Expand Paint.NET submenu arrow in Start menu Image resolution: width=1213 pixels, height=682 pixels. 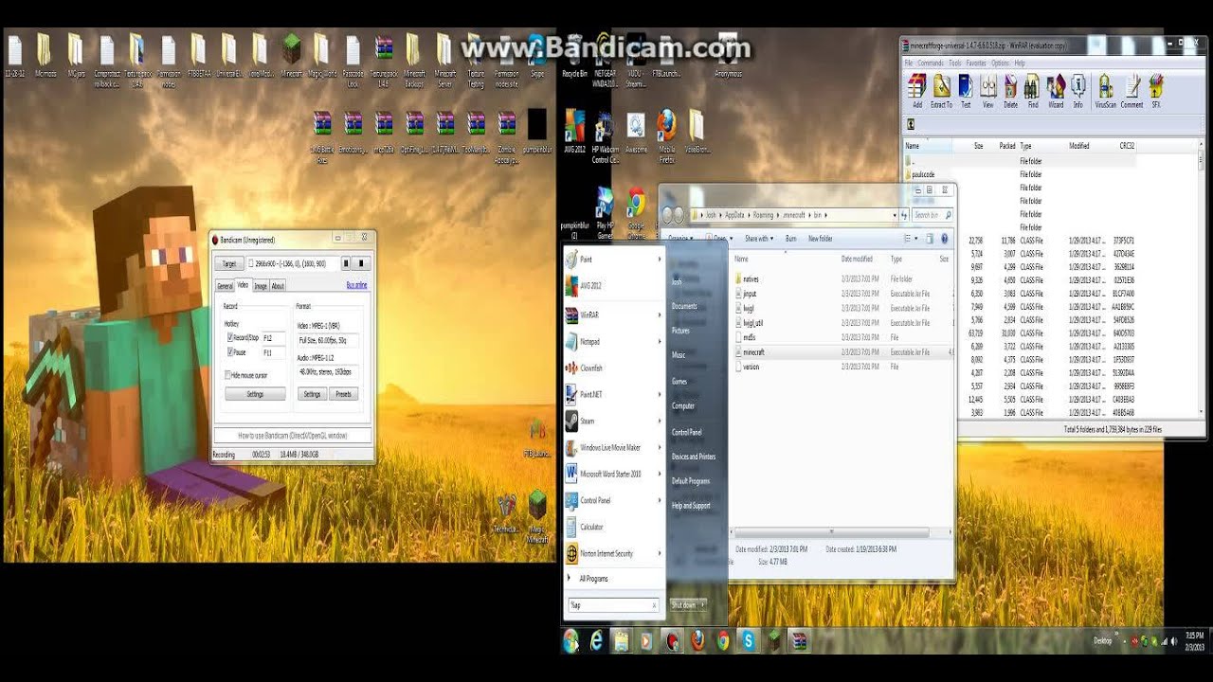pos(660,394)
